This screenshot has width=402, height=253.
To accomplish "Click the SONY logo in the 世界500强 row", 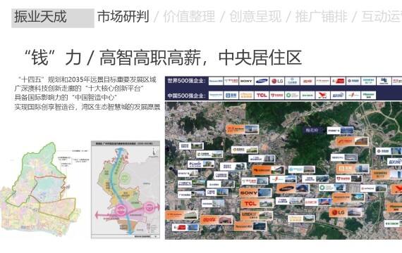I will coord(246,81).
